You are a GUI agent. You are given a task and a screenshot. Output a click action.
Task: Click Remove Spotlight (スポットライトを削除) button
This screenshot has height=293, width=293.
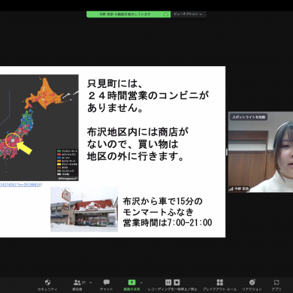249,117
